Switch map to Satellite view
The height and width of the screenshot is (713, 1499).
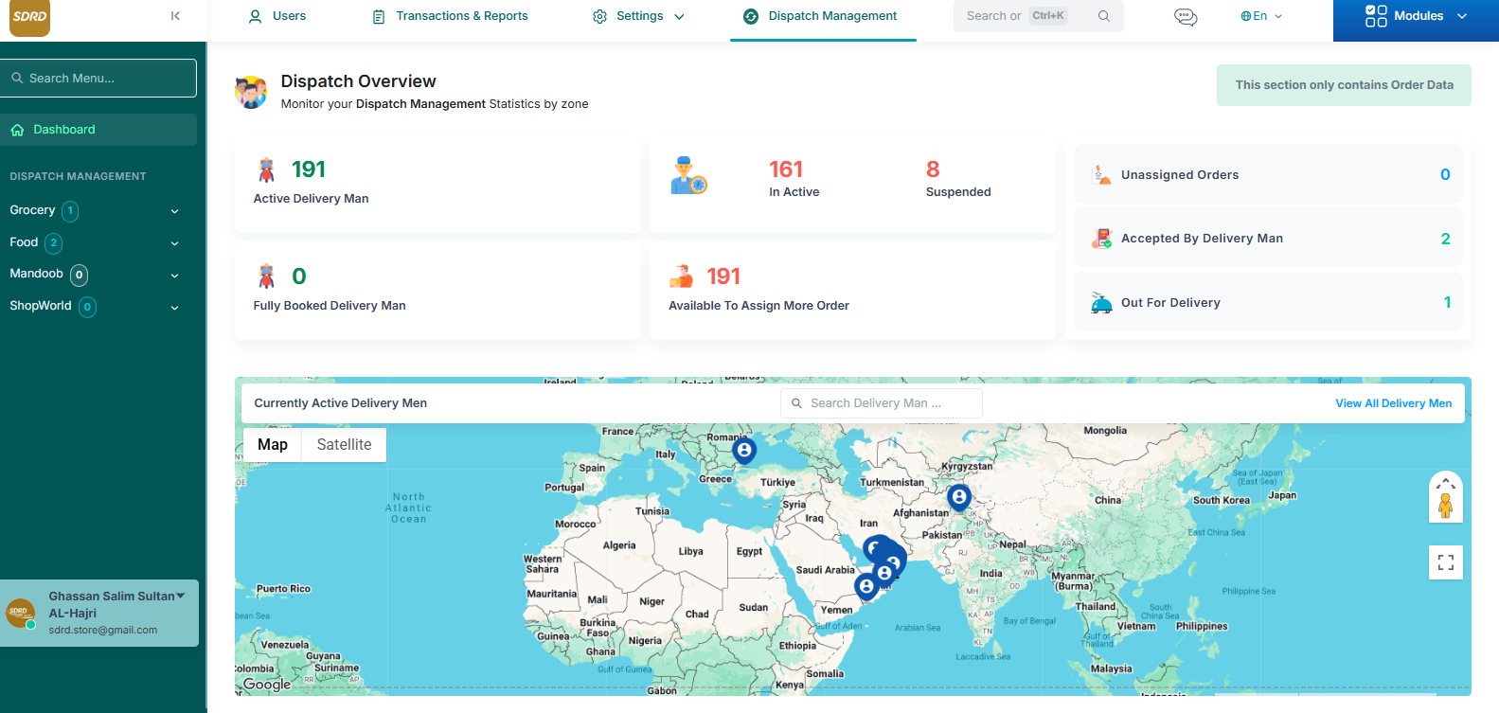click(344, 444)
